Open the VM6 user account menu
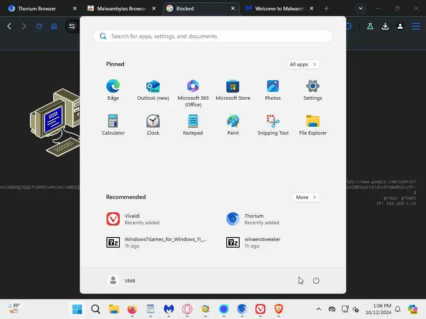The image size is (426, 319). tap(121, 280)
